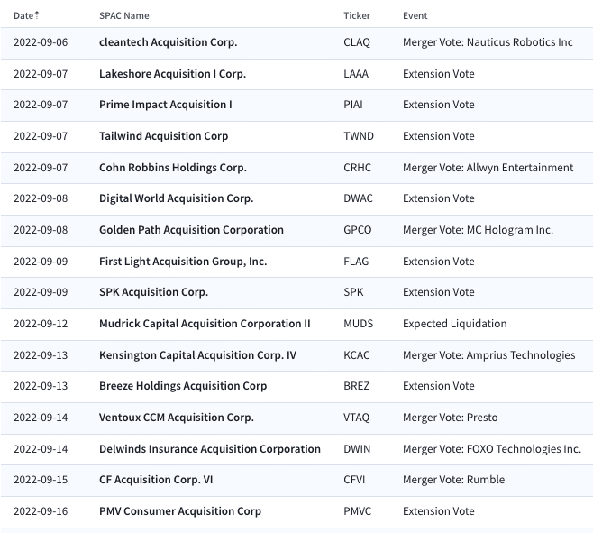Click event Expected Liquidation
This screenshot has width=593, height=533.
(x=454, y=324)
